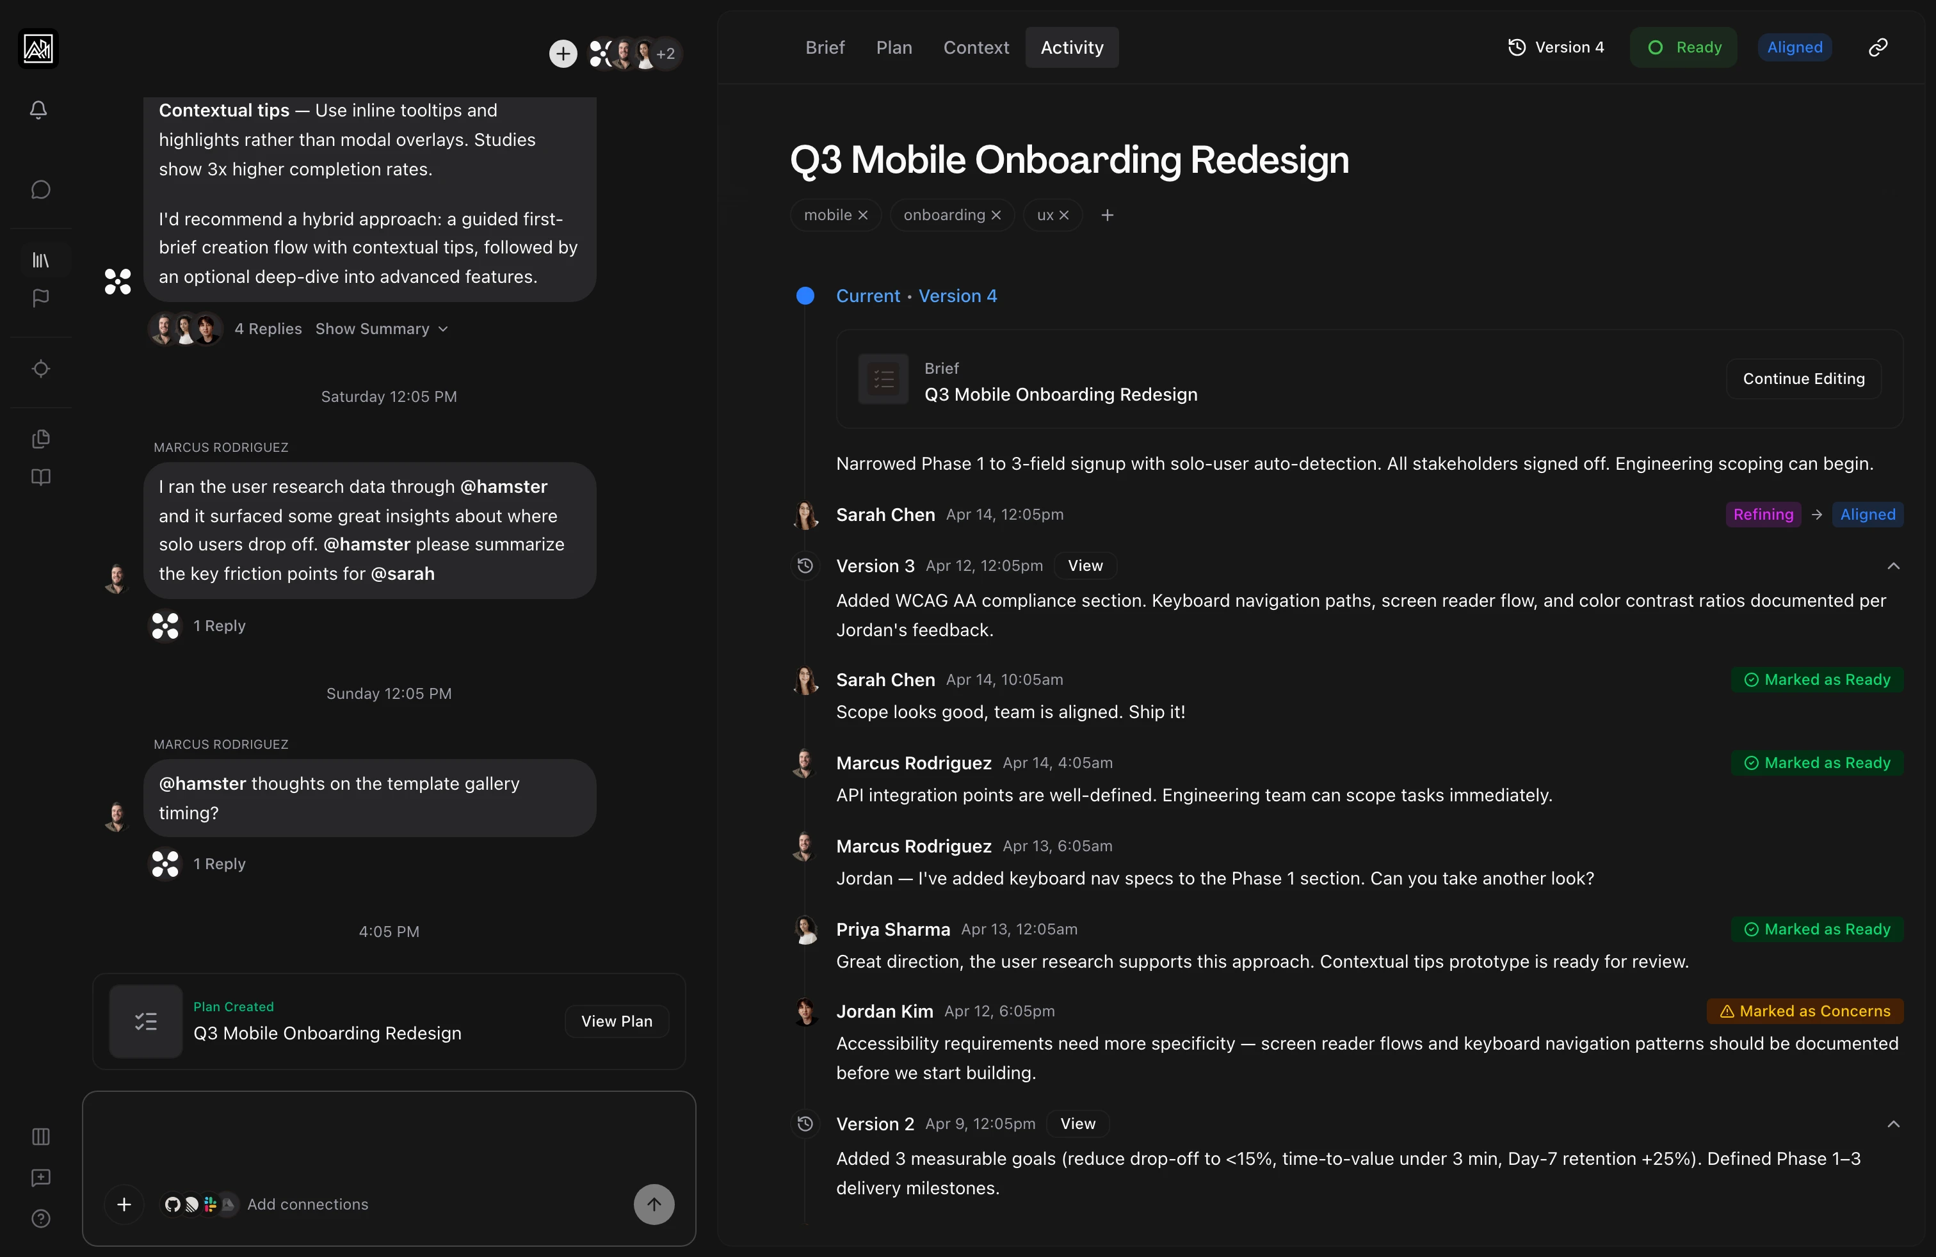Image resolution: width=1936 pixels, height=1257 pixels.
Task: Collapse the Version 3 entry chevron
Action: [x=1893, y=566]
